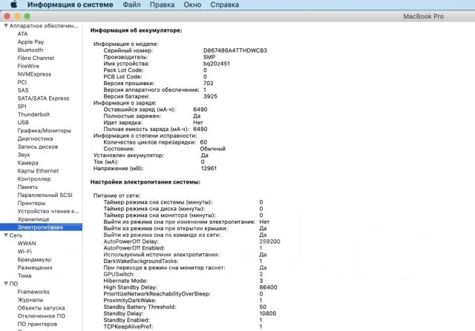Click the Информация об аккумуляторе heading
This screenshot has width=475, height=331.
click(x=136, y=30)
